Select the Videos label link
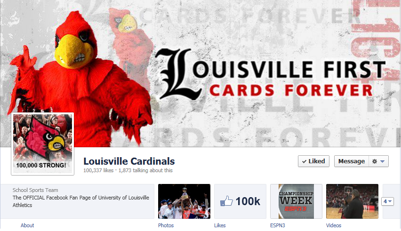Viewport: 401px width, 231px height. [334, 225]
